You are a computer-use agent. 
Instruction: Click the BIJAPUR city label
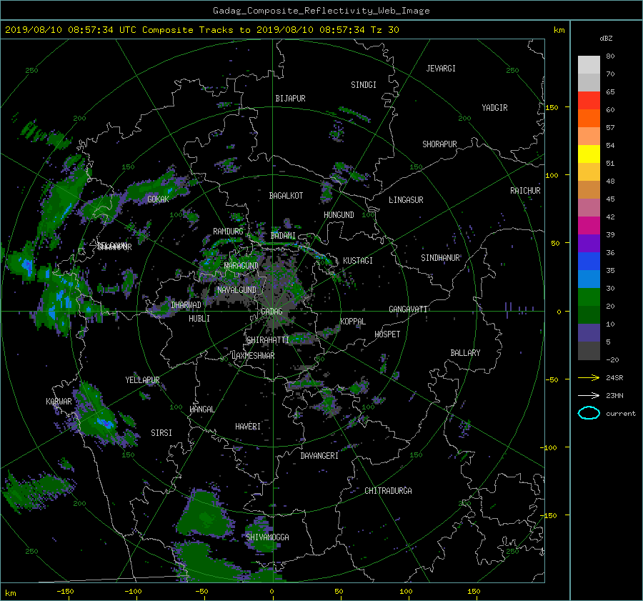290,99
